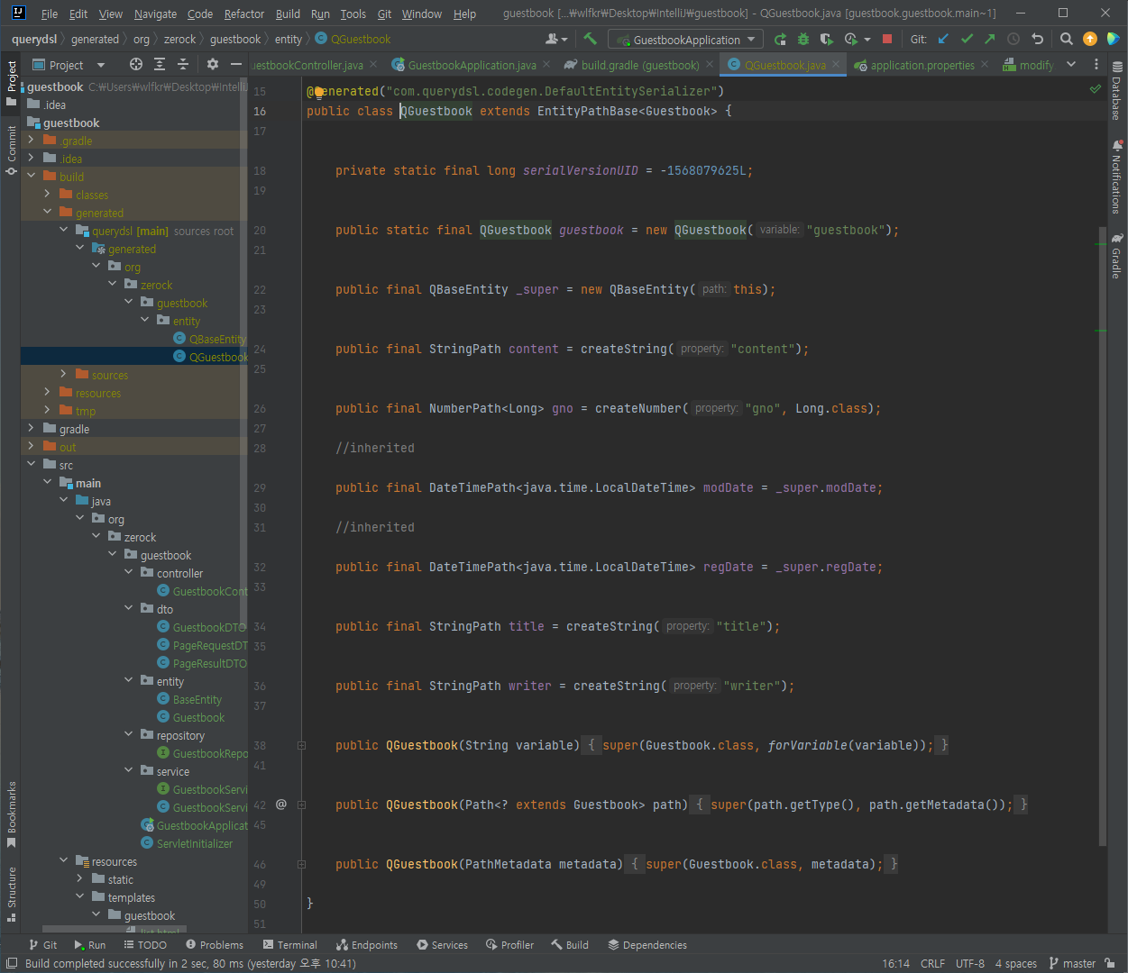Open the Terminal tool window
The image size is (1128, 973).
click(290, 945)
